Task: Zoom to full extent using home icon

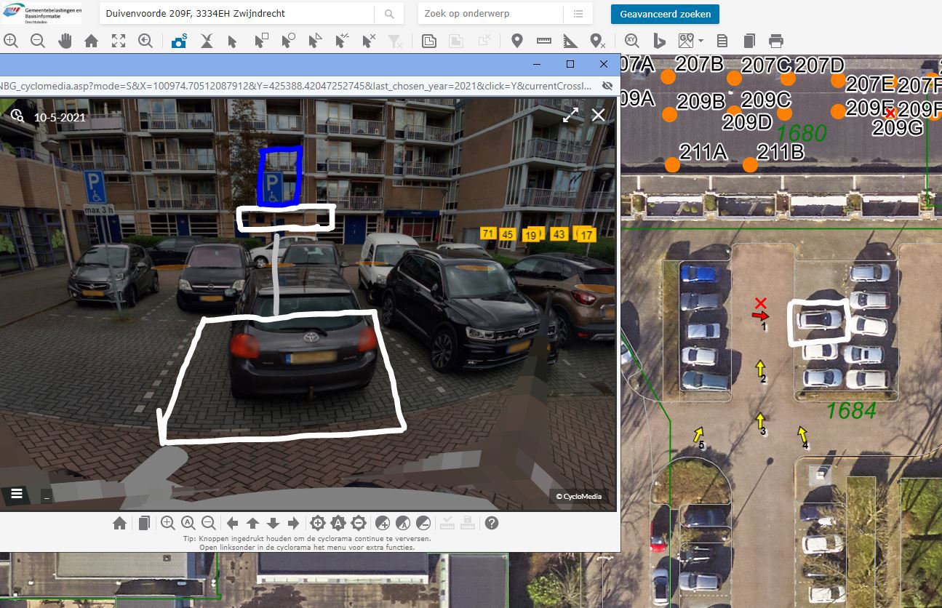Action: tap(92, 41)
